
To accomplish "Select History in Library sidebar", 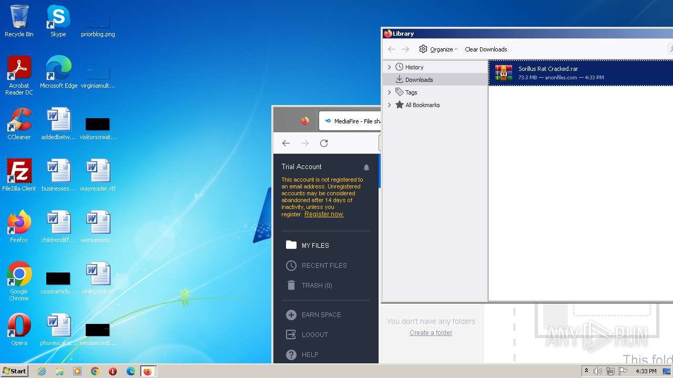I will [x=435, y=67].
